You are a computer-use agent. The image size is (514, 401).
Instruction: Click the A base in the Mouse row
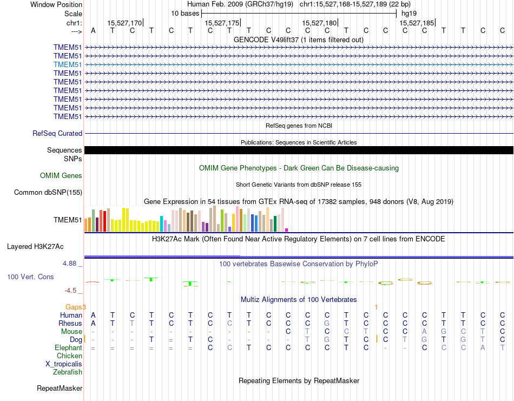(424, 332)
